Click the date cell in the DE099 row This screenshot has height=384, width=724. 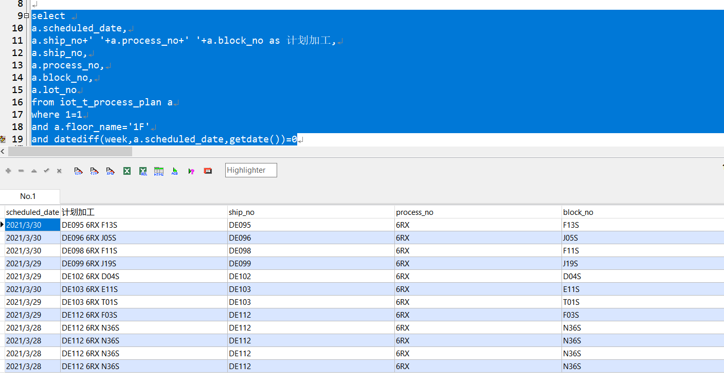tap(32, 263)
